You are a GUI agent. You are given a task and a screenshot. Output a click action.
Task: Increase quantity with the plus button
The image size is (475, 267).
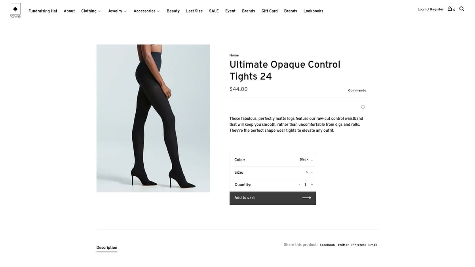(312, 185)
